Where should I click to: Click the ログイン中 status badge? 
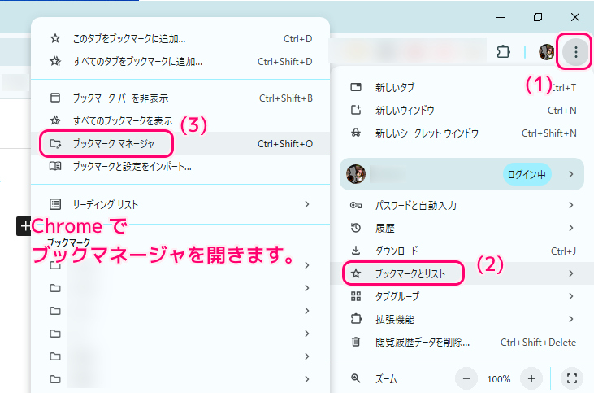(x=527, y=174)
